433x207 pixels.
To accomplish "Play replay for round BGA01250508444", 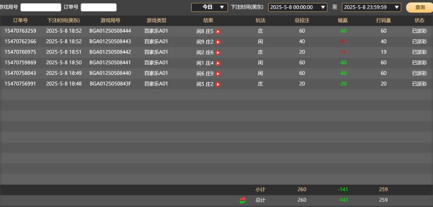I will [218, 31].
